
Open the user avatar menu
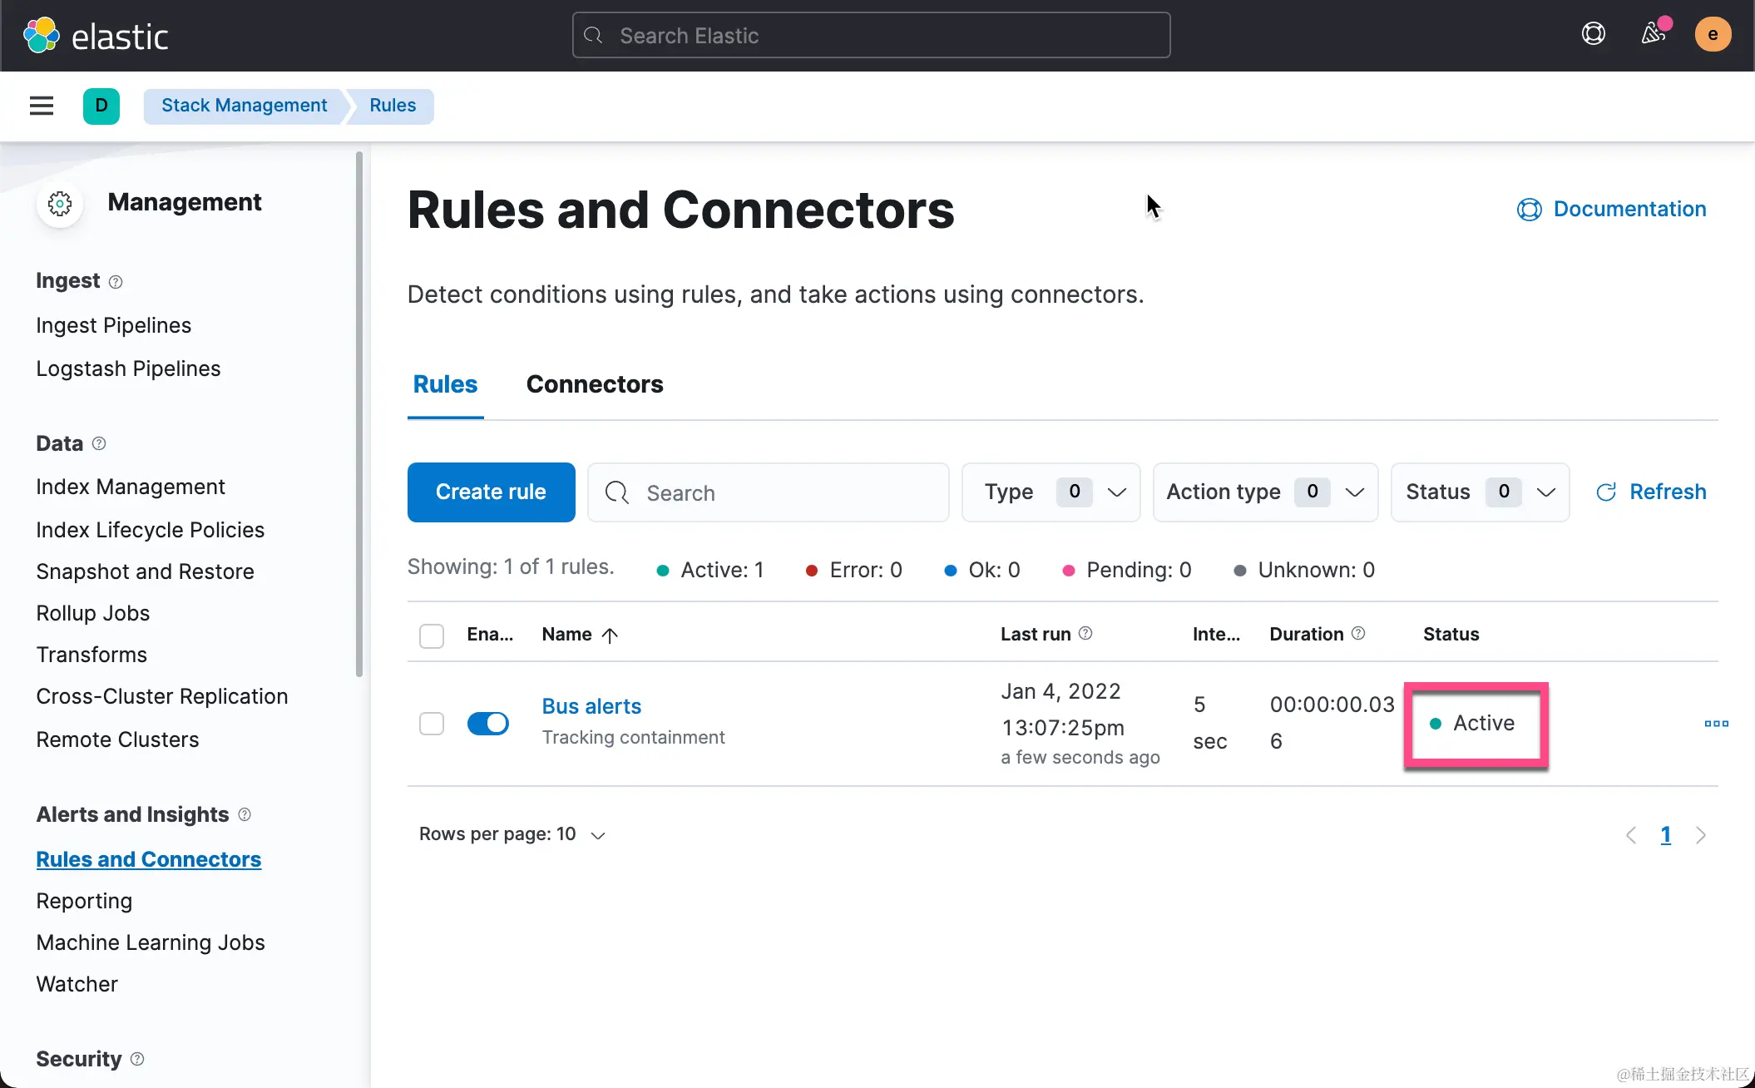1713,34
